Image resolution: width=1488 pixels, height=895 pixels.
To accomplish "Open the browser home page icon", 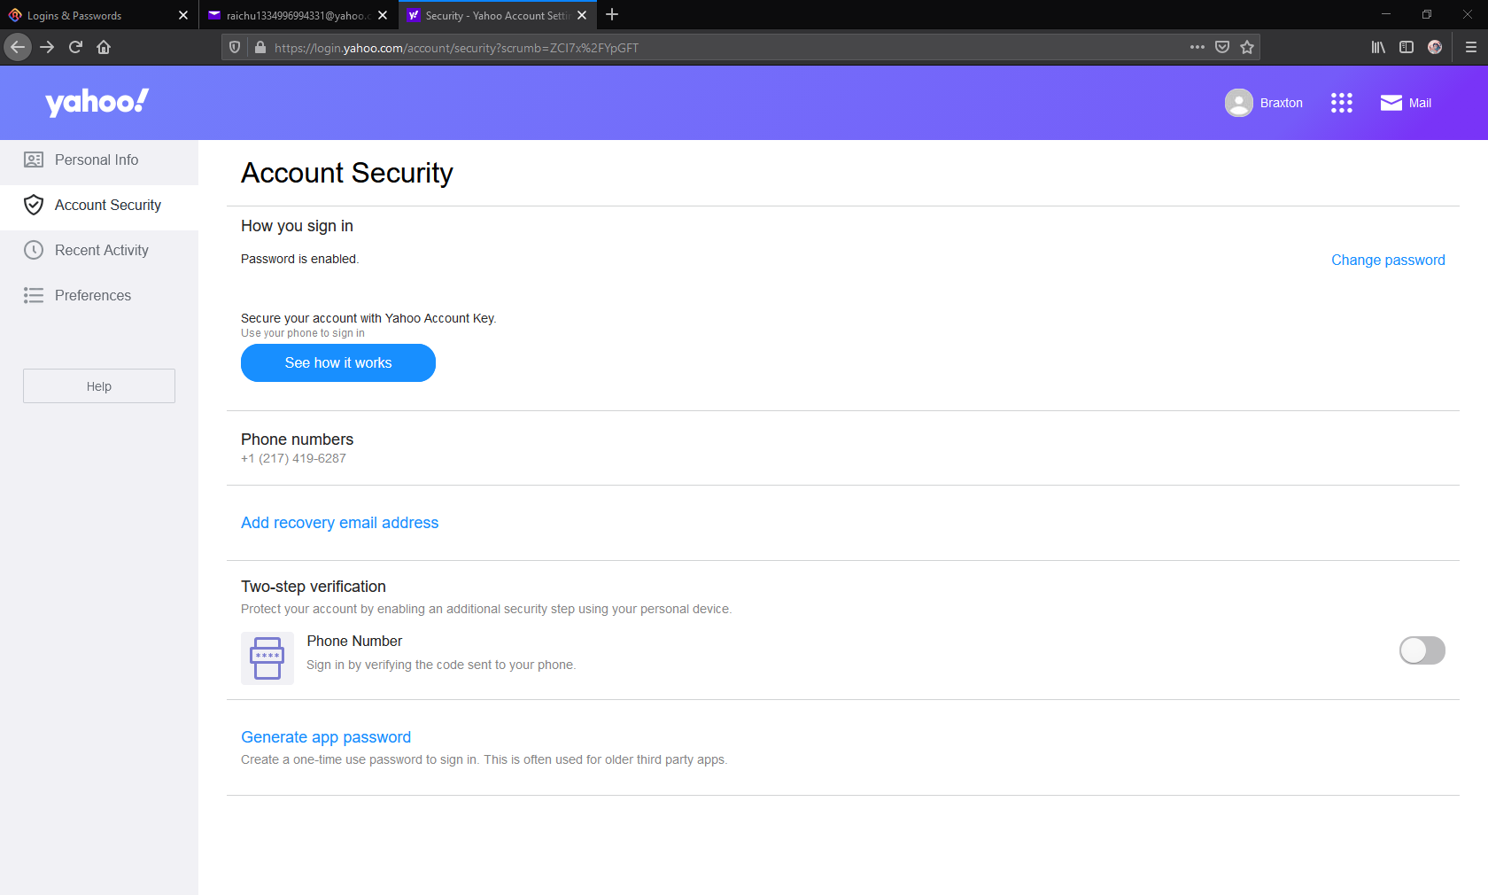I will [x=104, y=47].
